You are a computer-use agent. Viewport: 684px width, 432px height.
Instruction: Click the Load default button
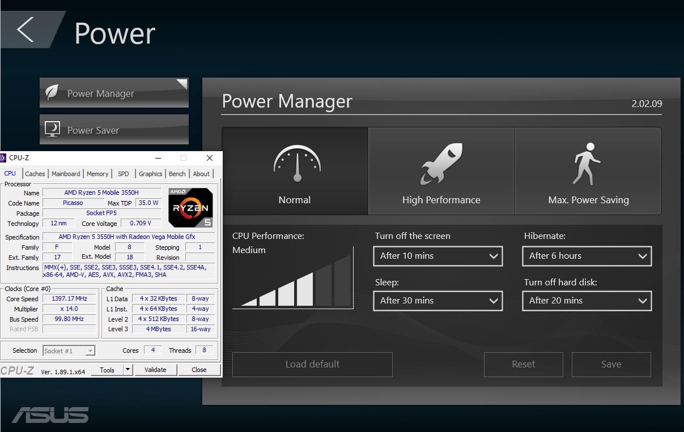point(312,364)
